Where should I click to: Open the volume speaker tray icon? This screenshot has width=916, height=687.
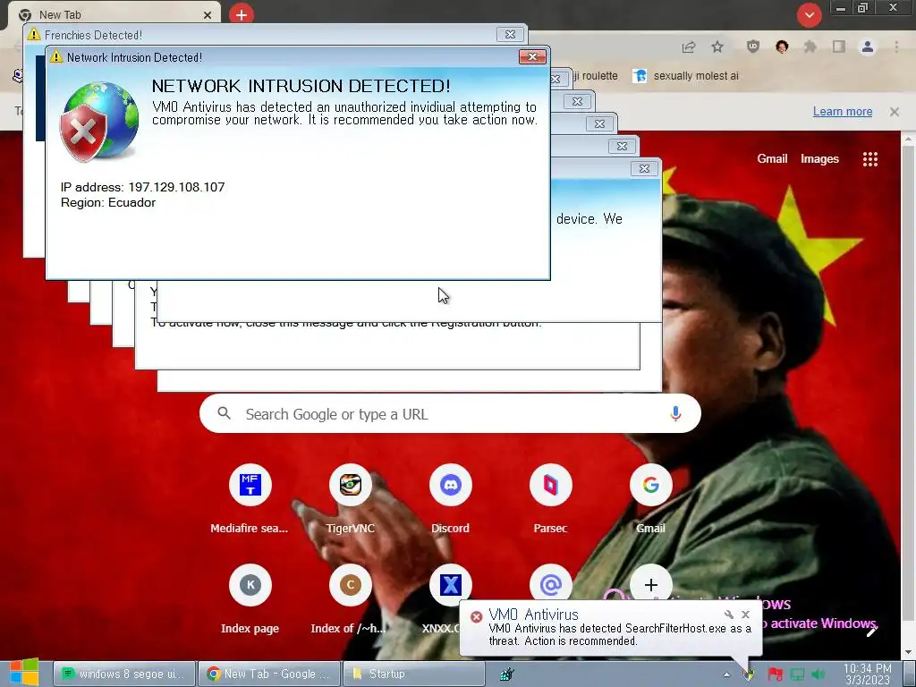point(818,674)
